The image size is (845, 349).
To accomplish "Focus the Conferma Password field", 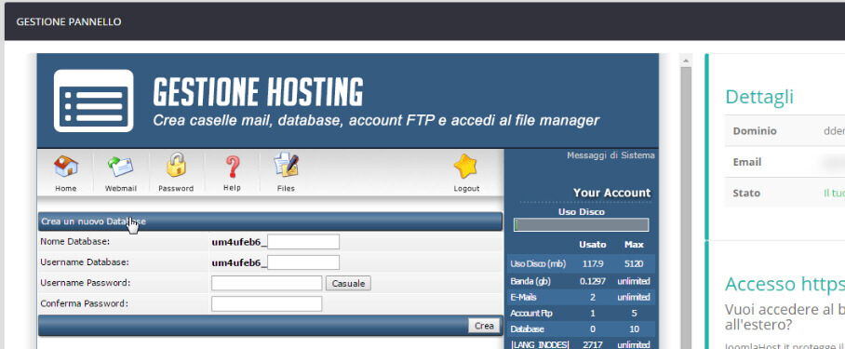I will pos(267,303).
